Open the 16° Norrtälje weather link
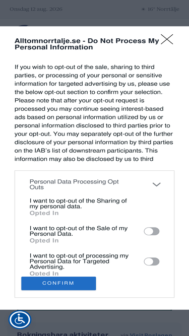The image size is (189, 336). click(x=163, y=9)
